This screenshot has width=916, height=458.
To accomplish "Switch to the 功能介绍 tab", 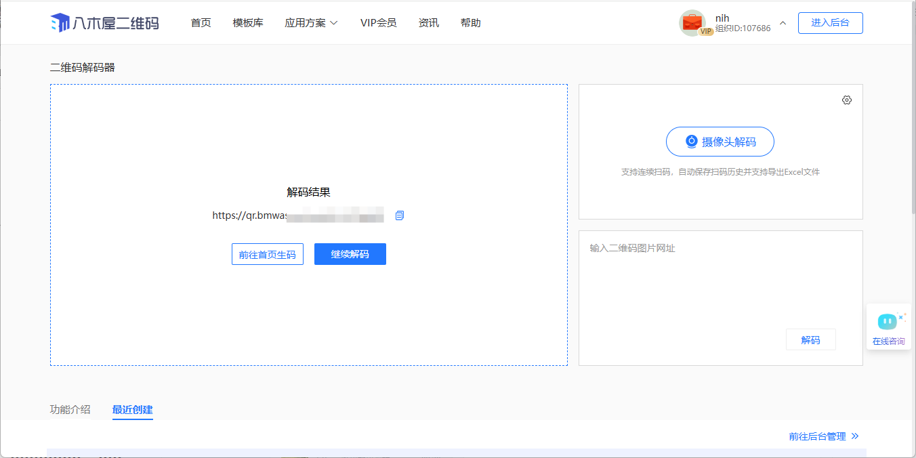I will click(70, 409).
